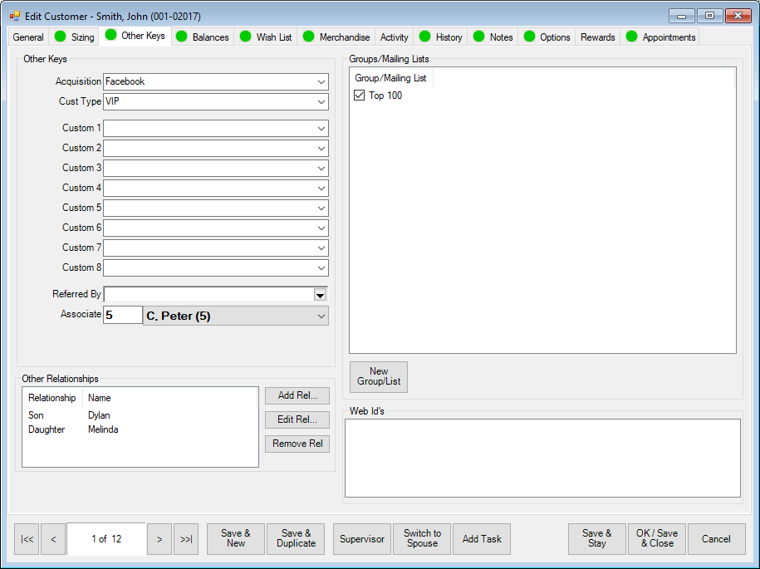760x569 pixels.
Task: Open the Rewards tab
Action: point(597,37)
